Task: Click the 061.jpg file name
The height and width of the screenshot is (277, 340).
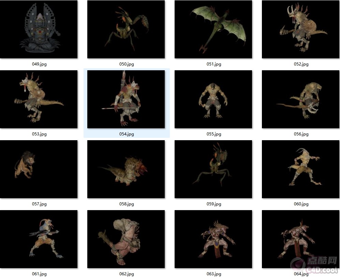Action: (39, 274)
